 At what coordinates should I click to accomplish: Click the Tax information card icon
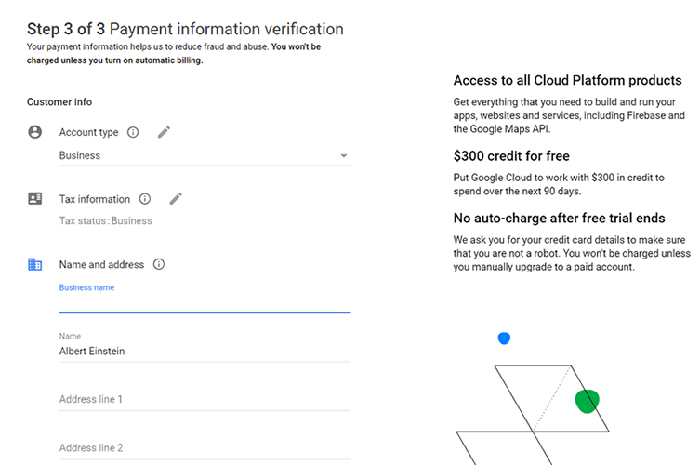tap(34, 198)
